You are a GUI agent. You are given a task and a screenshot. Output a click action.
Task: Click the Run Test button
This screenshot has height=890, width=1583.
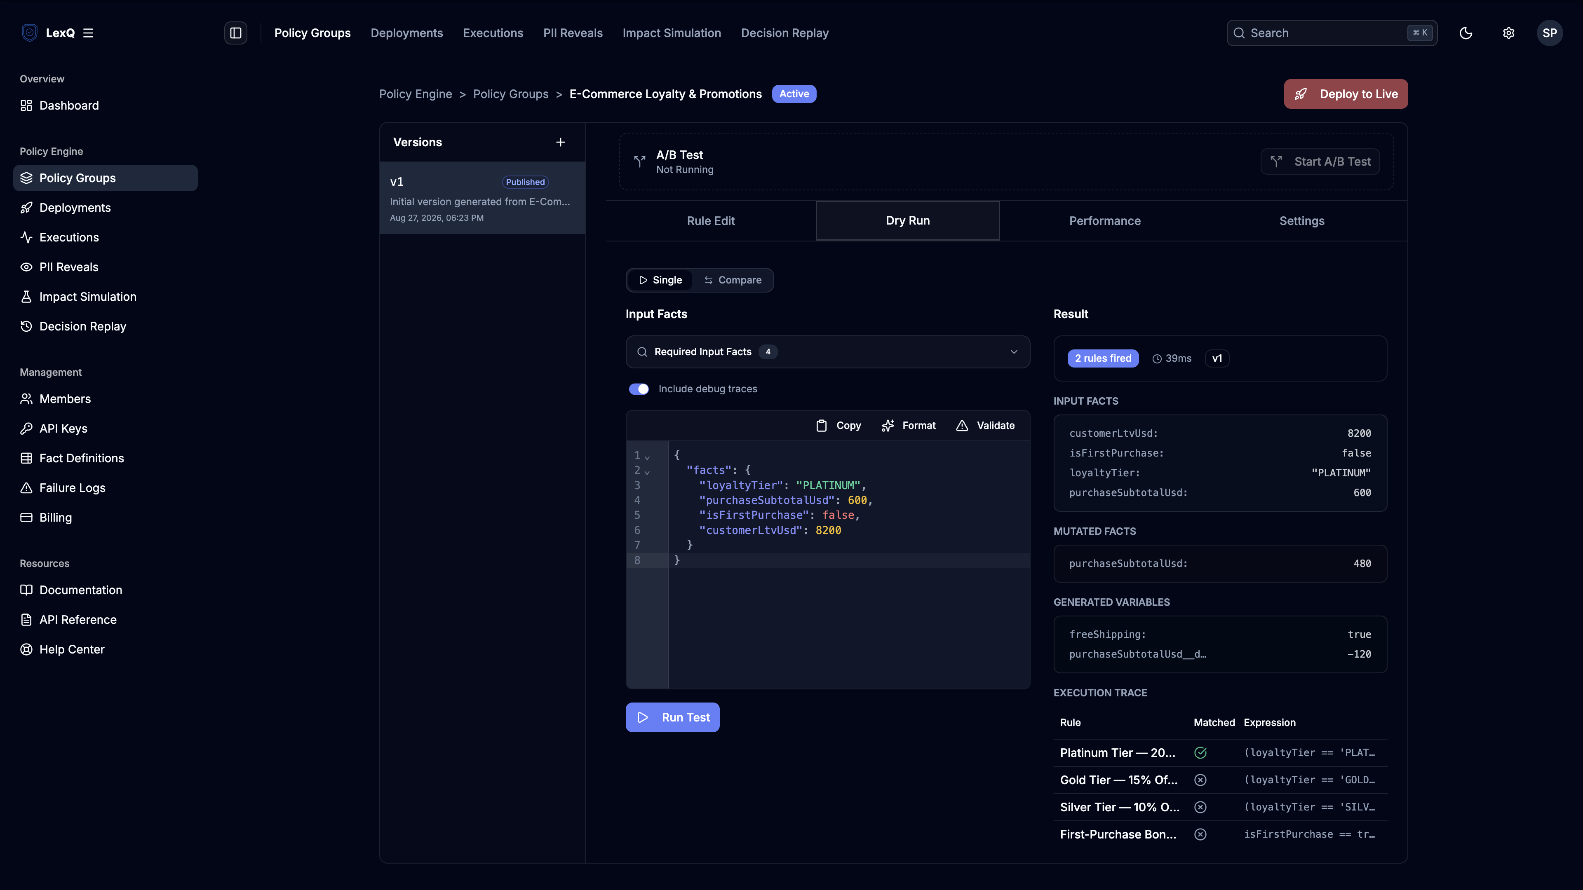click(672, 717)
